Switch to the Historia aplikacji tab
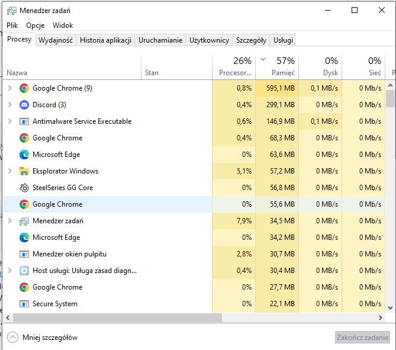The image size is (396, 350). (x=105, y=40)
